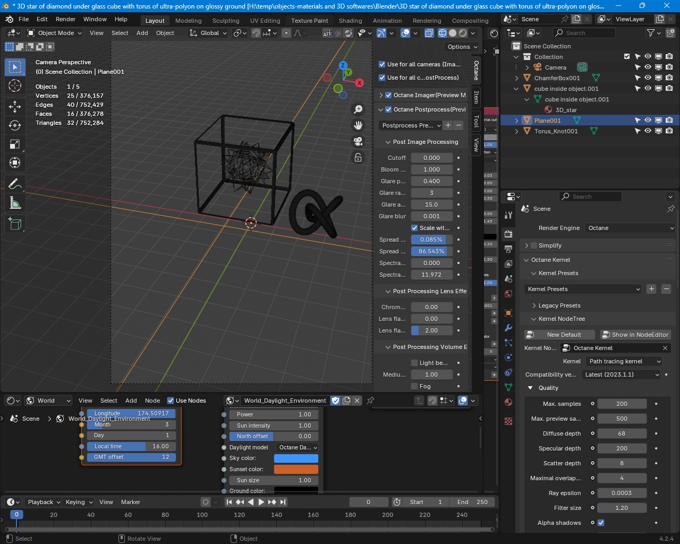Click the Max. samples value field
This screenshot has height=544, width=680.
coord(622,404)
